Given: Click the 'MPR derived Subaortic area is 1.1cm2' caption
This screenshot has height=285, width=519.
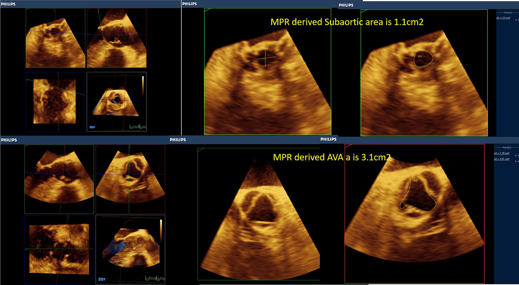Looking at the screenshot, I should pos(347,22).
